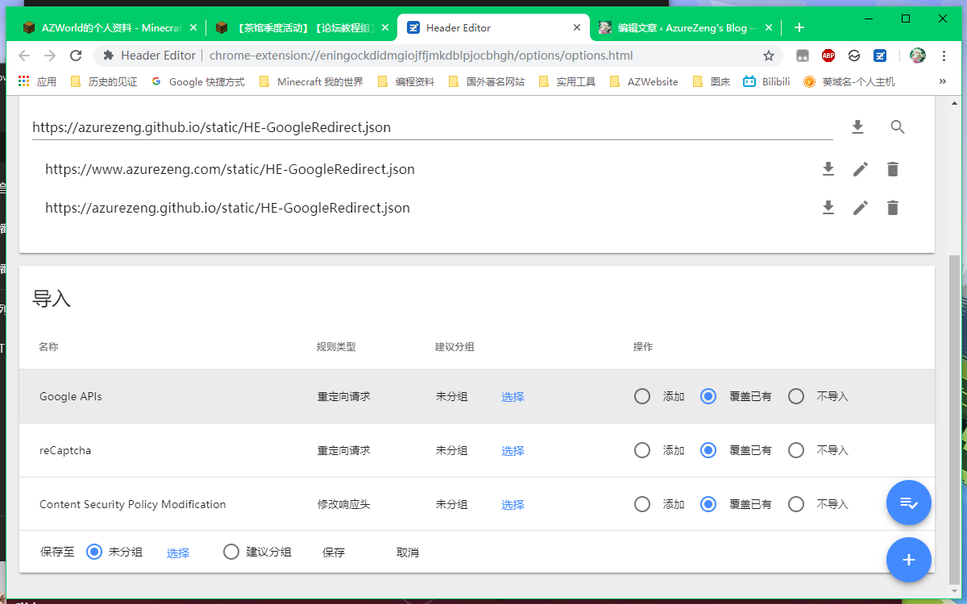The width and height of the screenshot is (967, 604).
Task: Open the rule search function
Action: pyautogui.click(x=898, y=126)
